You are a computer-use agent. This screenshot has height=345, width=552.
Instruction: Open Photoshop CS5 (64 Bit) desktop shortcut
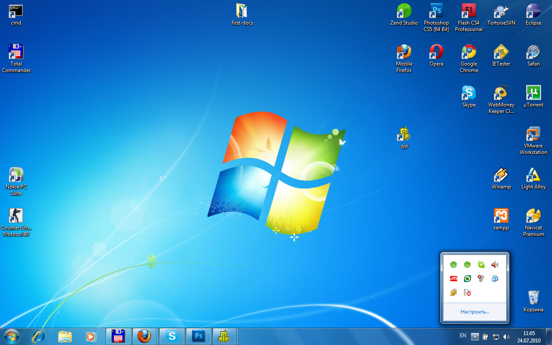pos(436,18)
